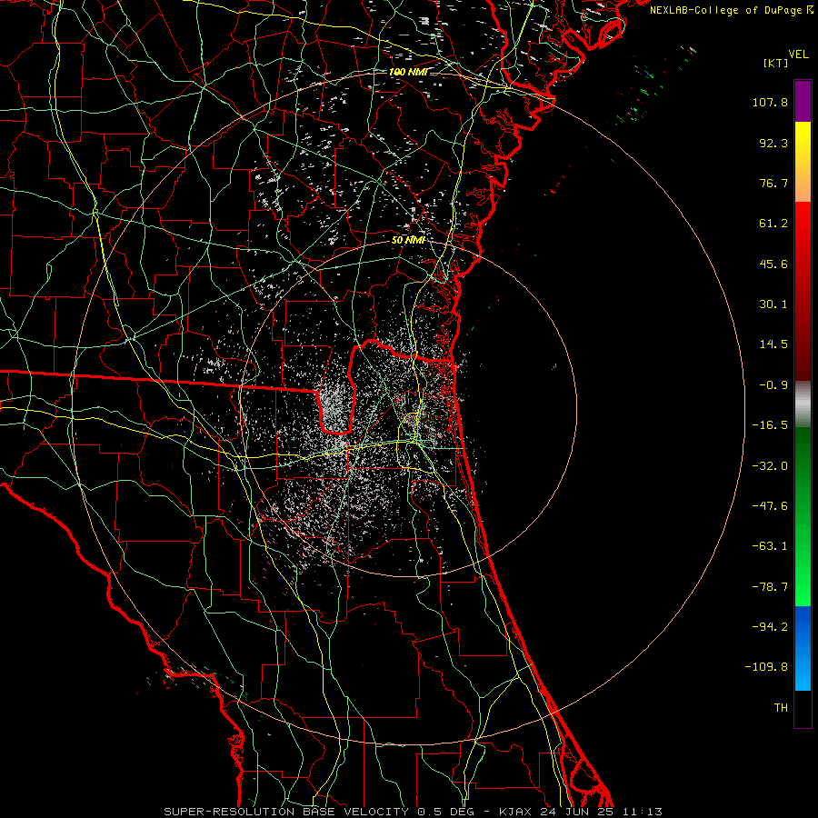Select the -47.6 velocity scale value
The image size is (818, 818).
click(770, 506)
